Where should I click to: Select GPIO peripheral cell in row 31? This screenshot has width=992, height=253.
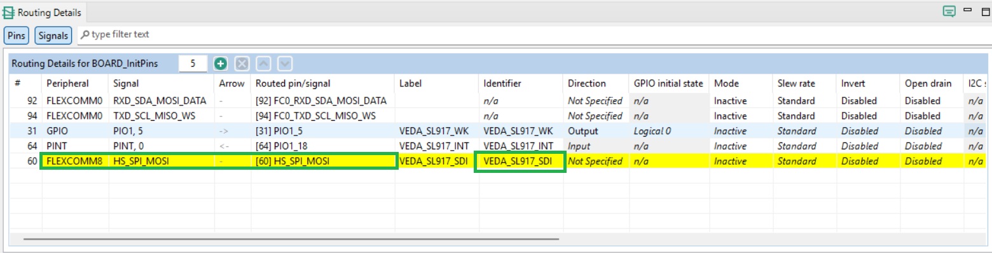pyautogui.click(x=75, y=131)
